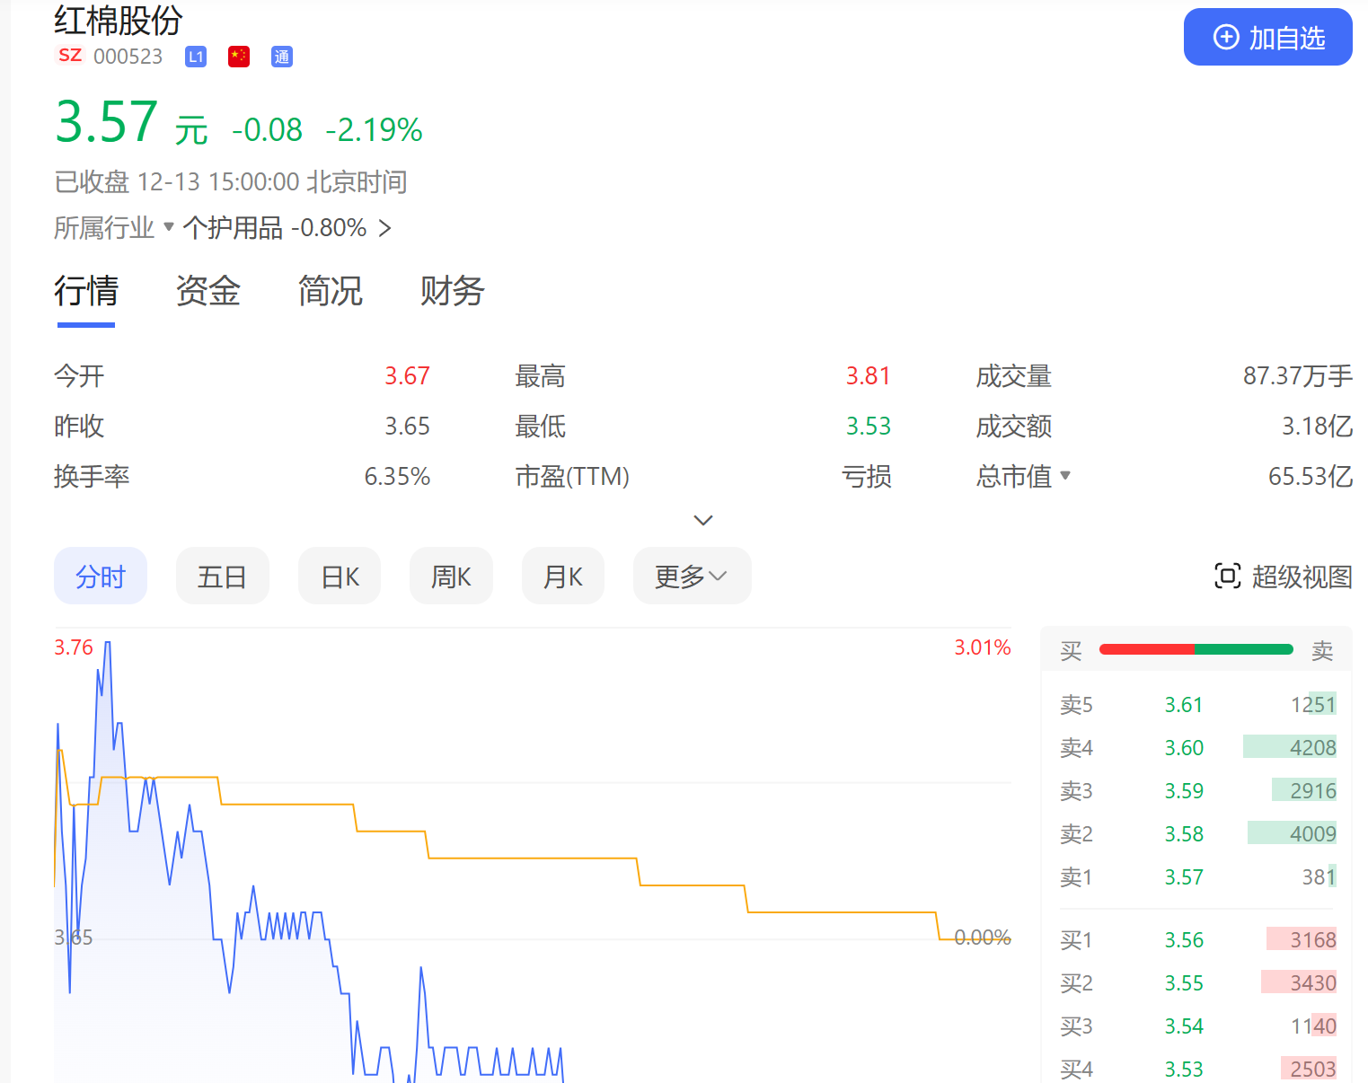Click the 卖4 price 3.60
1368x1083 pixels.
click(x=1184, y=748)
